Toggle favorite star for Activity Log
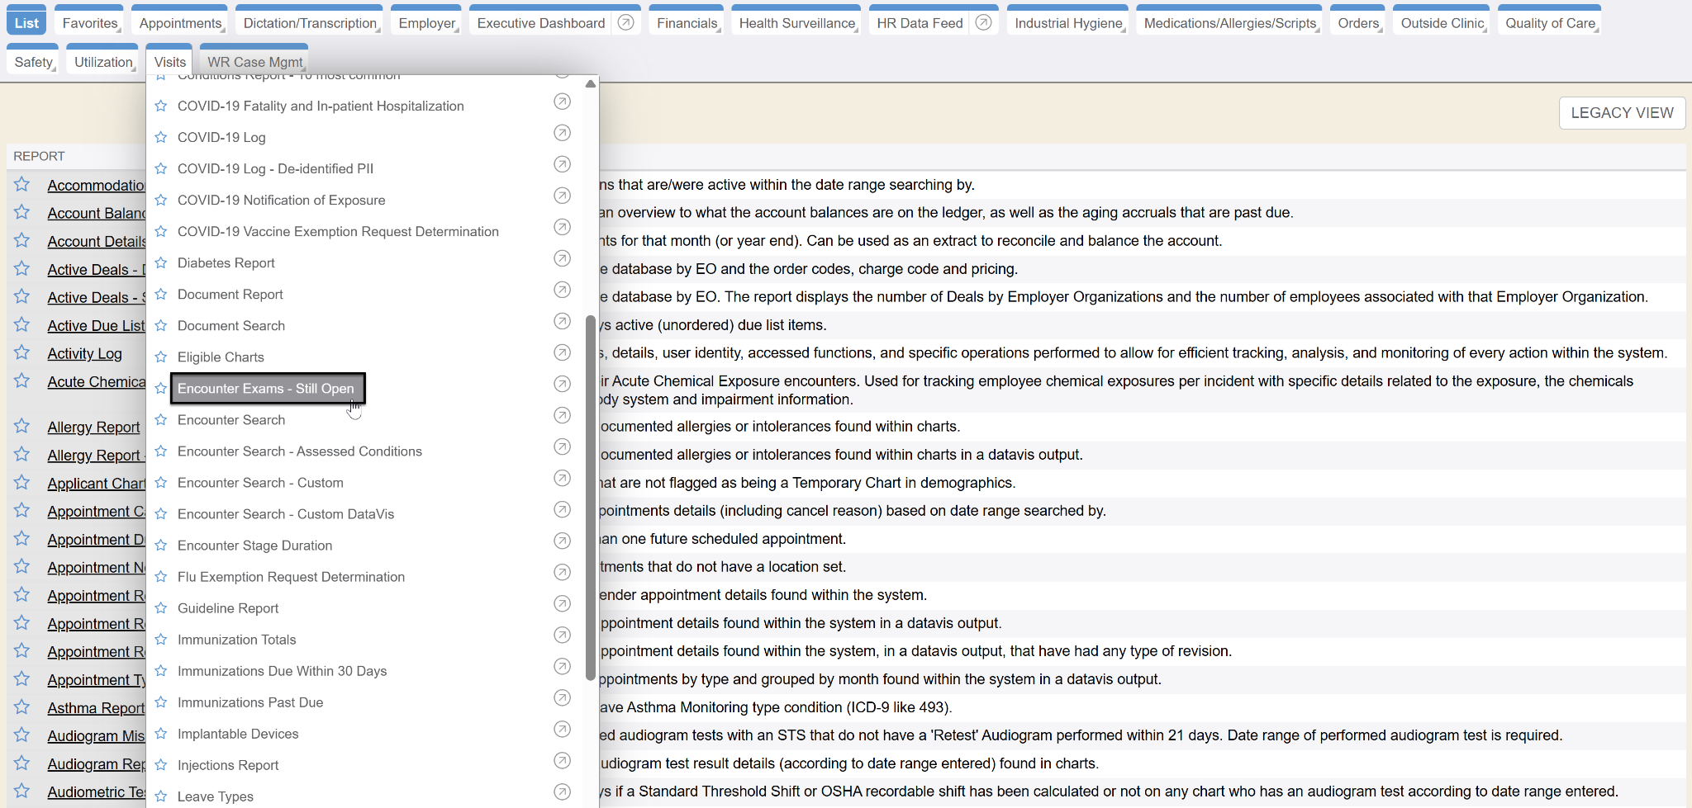 click(x=22, y=353)
